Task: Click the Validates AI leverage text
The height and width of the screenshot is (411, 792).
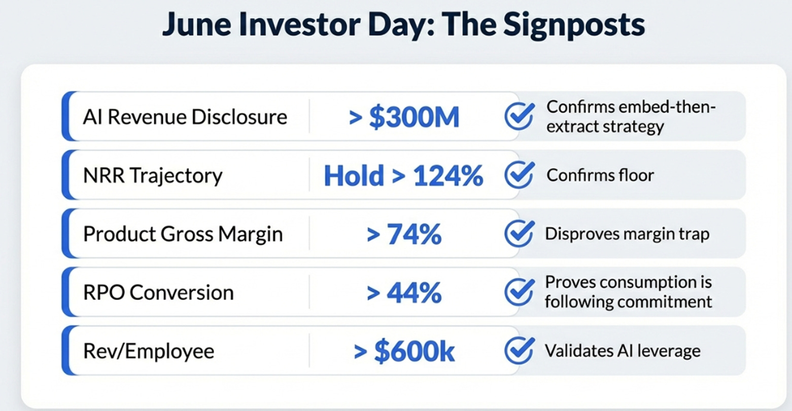Action: pos(623,351)
